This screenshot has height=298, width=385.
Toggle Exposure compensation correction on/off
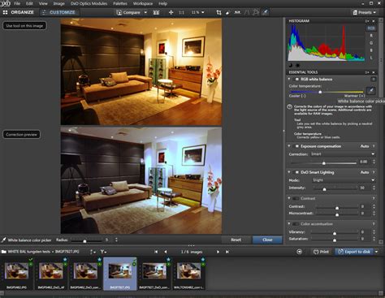296,146
